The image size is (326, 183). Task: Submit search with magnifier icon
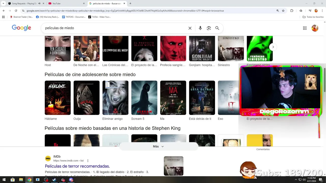[x=217, y=28]
